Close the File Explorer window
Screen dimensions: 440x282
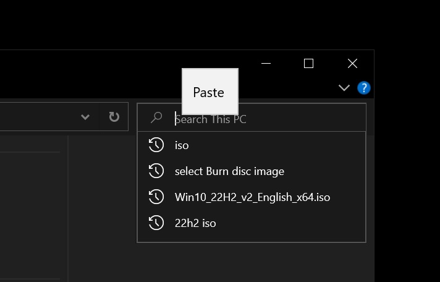click(x=352, y=64)
